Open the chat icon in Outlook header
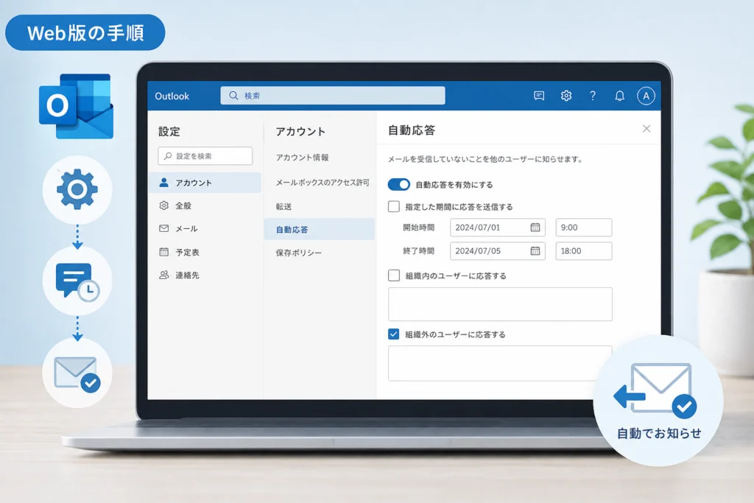This screenshot has height=503, width=754. coord(539,96)
